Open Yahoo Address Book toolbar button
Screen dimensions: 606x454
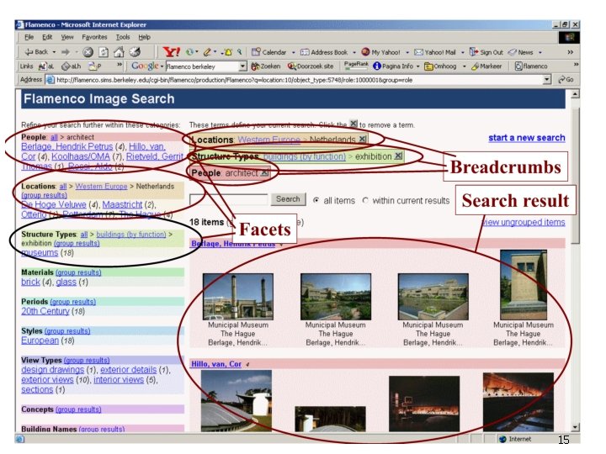(x=324, y=52)
